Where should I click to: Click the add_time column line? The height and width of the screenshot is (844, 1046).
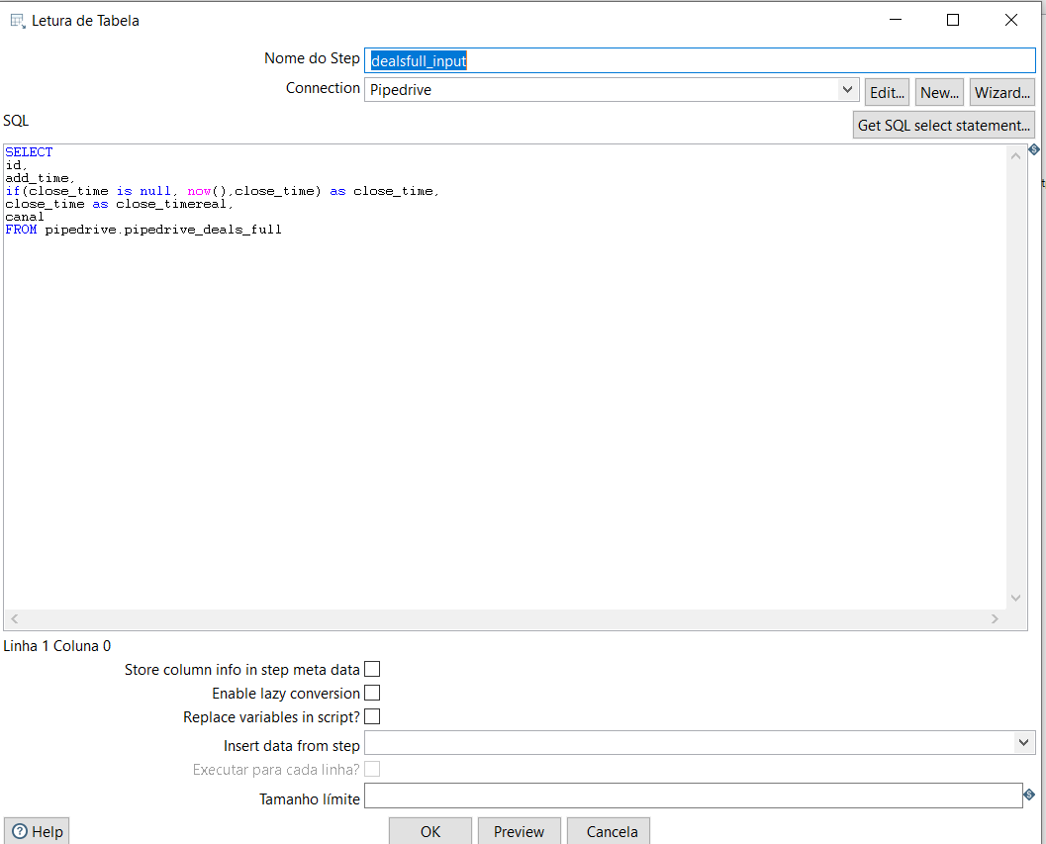click(x=40, y=178)
